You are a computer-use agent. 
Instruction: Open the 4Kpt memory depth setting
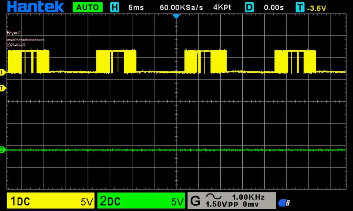click(x=222, y=7)
